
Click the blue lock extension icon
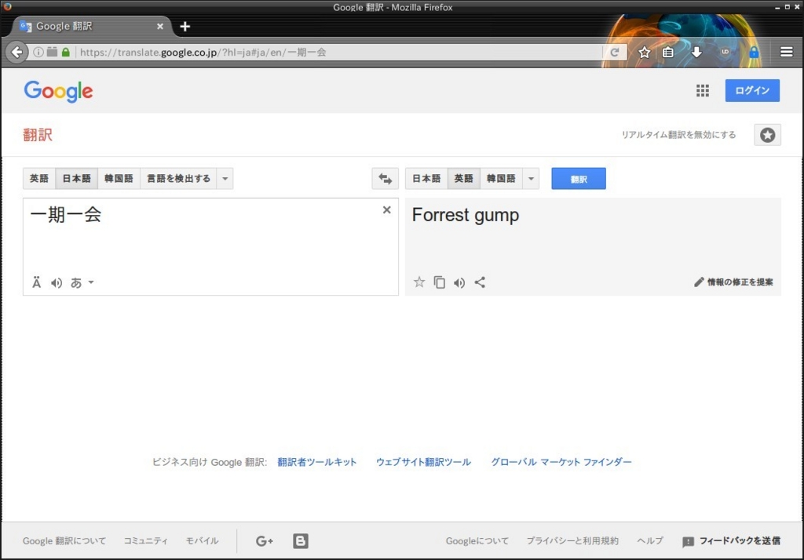754,52
